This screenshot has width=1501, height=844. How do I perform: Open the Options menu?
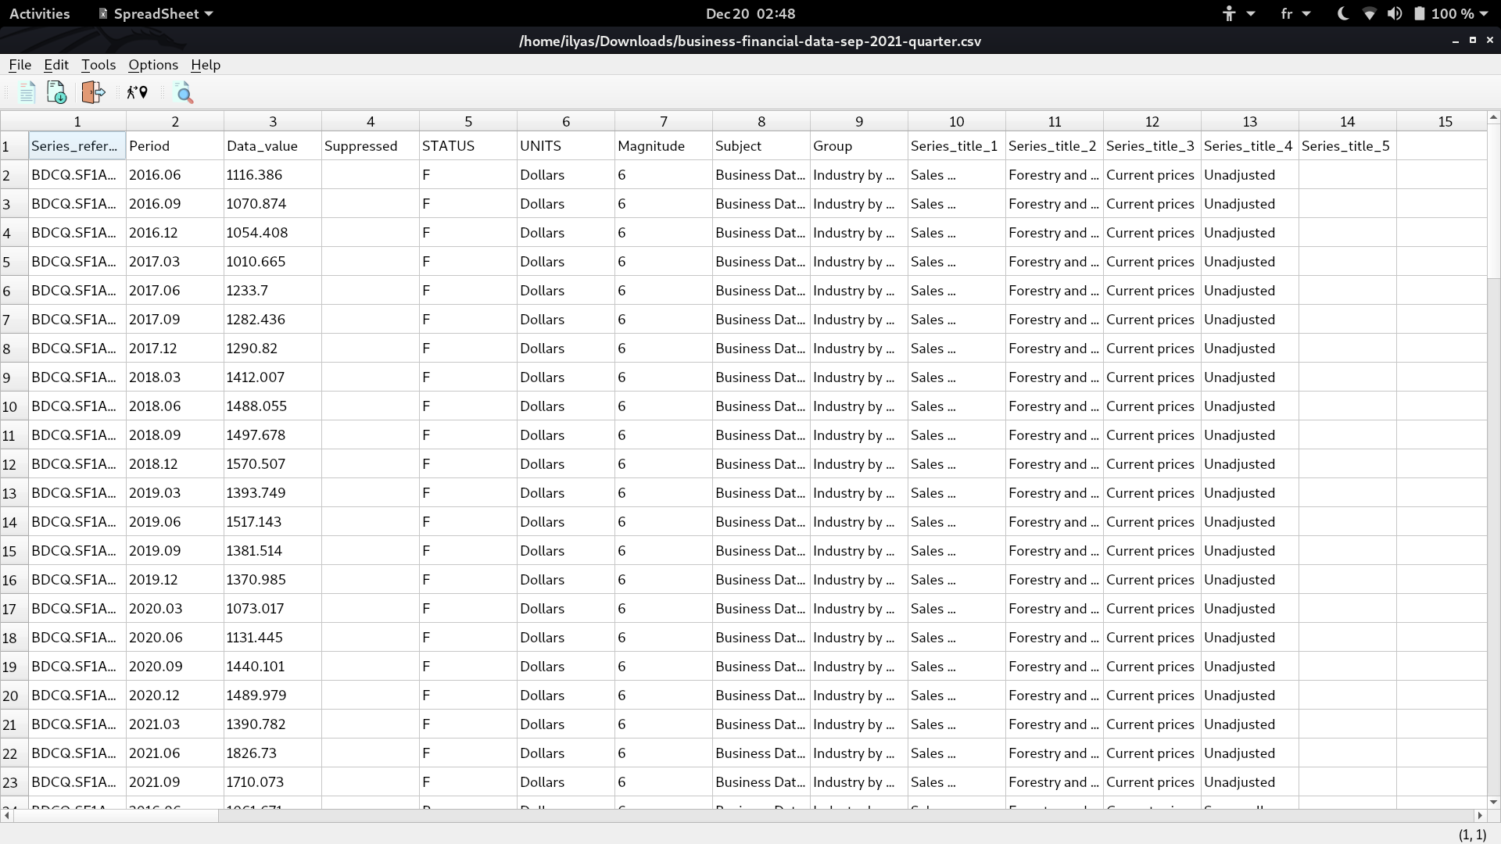[153, 65]
